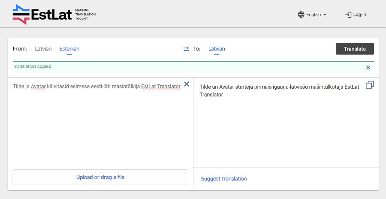386x199 pixels.
Task: Click the Translate button
Action: point(355,49)
